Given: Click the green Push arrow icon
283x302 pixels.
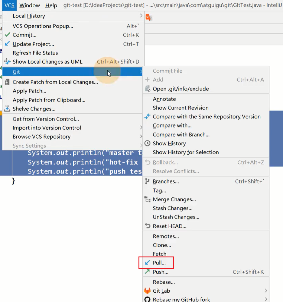Looking at the screenshot, I should pos(147,272).
